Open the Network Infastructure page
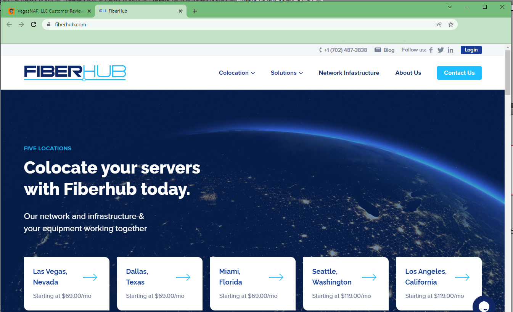The height and width of the screenshot is (312, 513). (x=349, y=73)
